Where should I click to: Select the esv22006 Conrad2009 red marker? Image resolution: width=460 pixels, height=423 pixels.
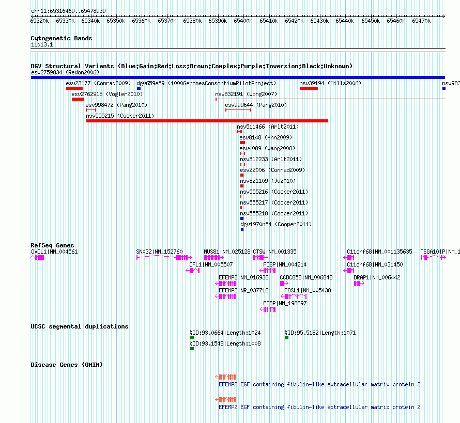(x=242, y=175)
